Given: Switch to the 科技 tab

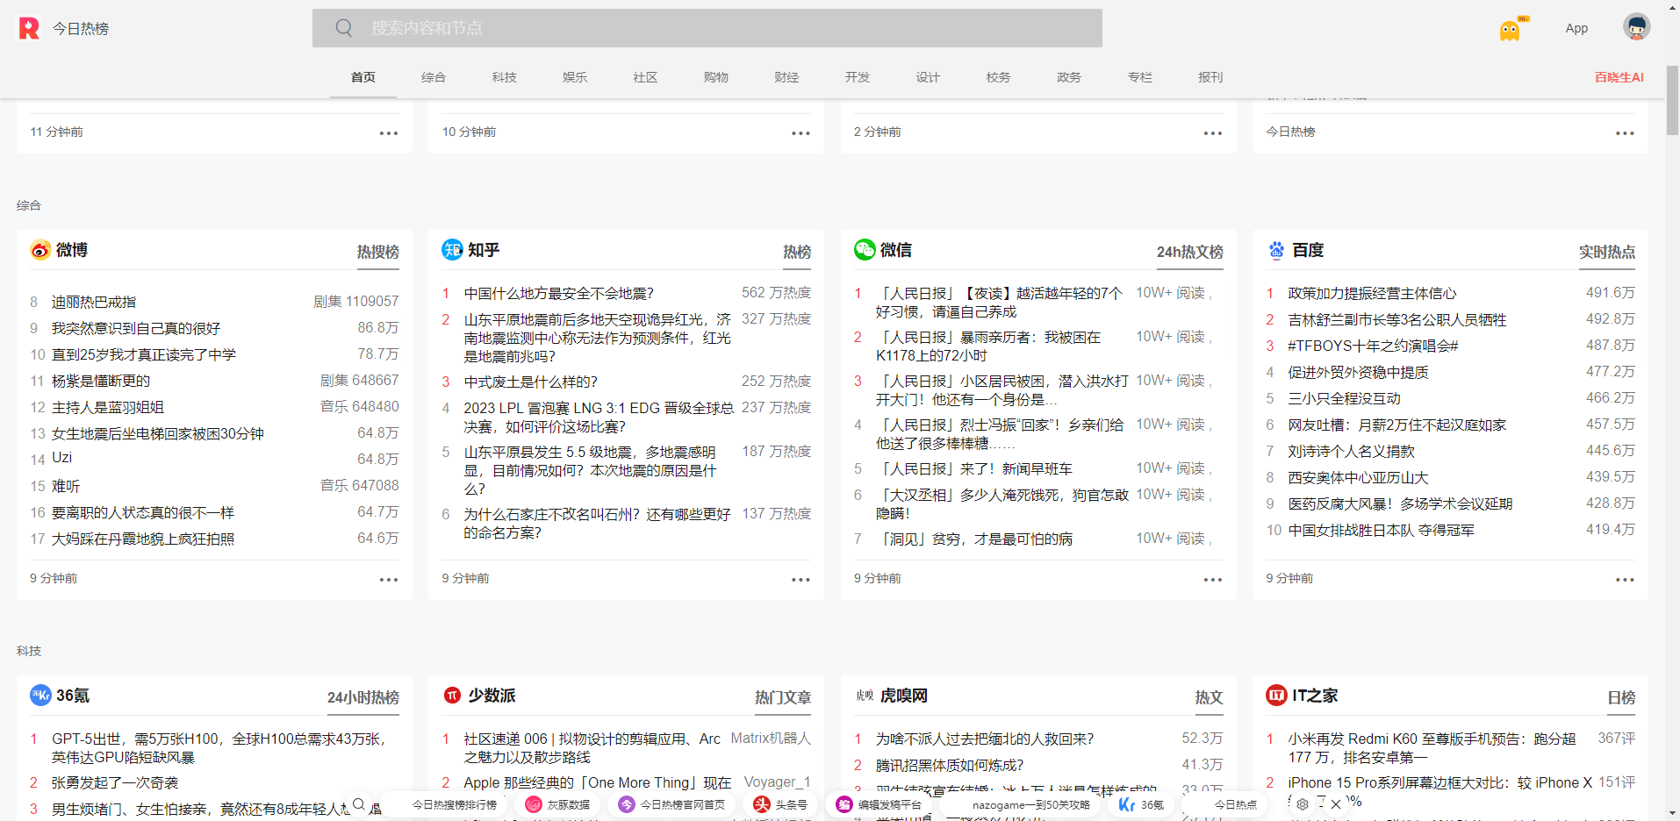Looking at the screenshot, I should (x=504, y=77).
